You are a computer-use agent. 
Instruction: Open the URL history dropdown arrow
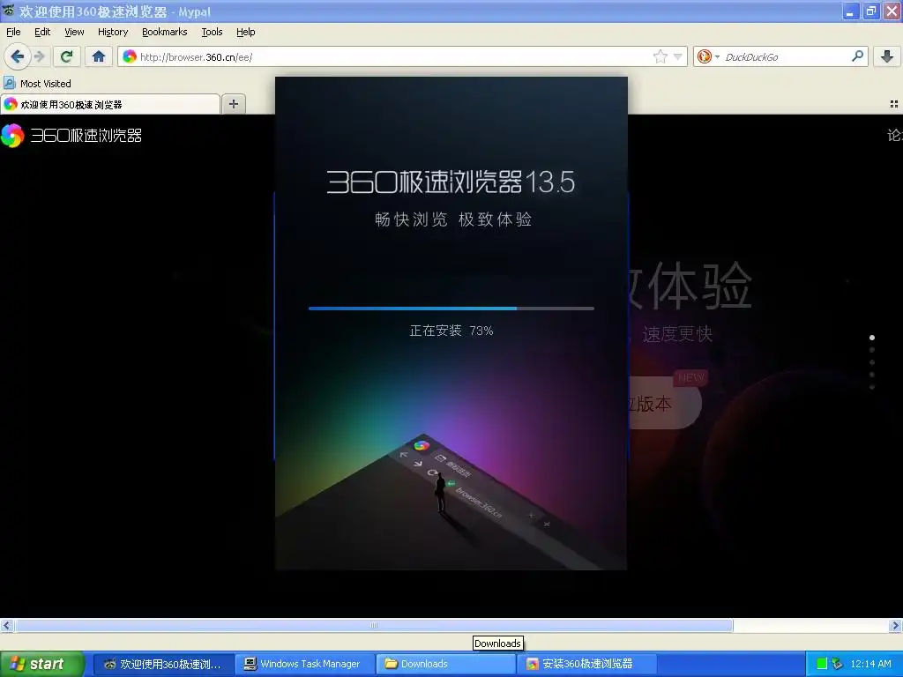click(x=678, y=56)
